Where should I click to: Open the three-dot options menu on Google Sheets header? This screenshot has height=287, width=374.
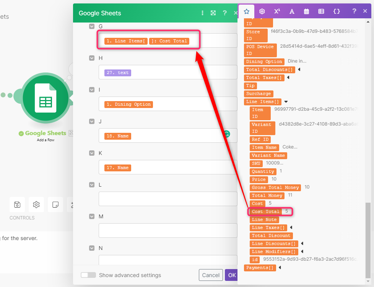tap(202, 13)
